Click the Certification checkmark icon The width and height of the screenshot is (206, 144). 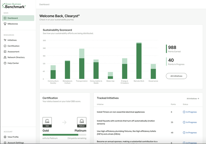tap(5, 46)
